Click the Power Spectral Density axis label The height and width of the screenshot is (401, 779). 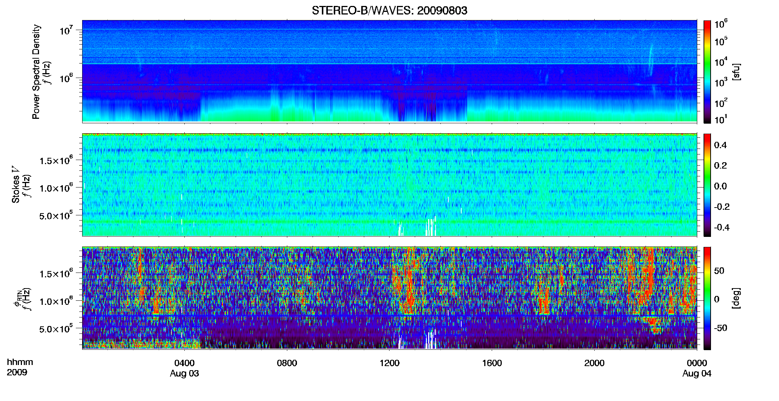[36, 72]
